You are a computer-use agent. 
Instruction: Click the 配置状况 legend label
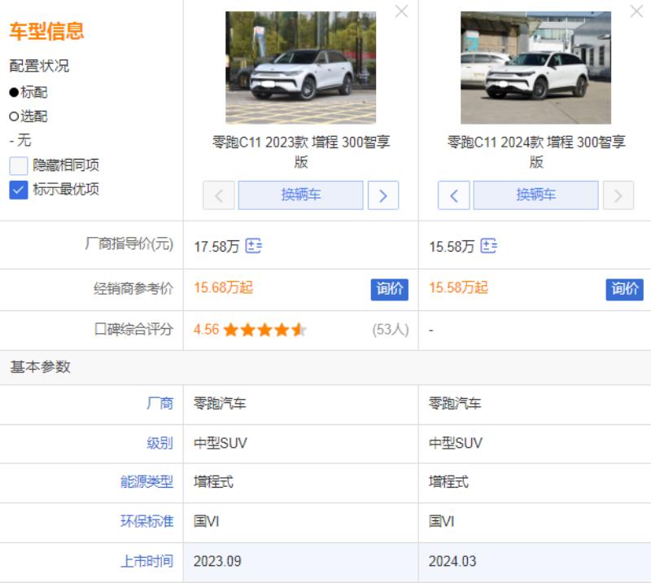tap(39, 66)
